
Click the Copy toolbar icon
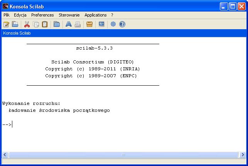pos(36,24)
